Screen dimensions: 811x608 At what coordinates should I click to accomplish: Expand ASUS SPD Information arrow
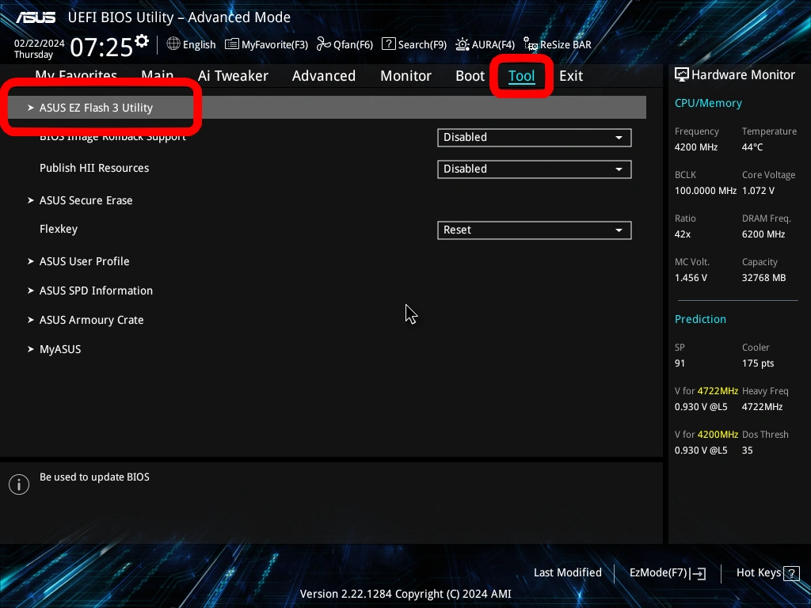[31, 291]
